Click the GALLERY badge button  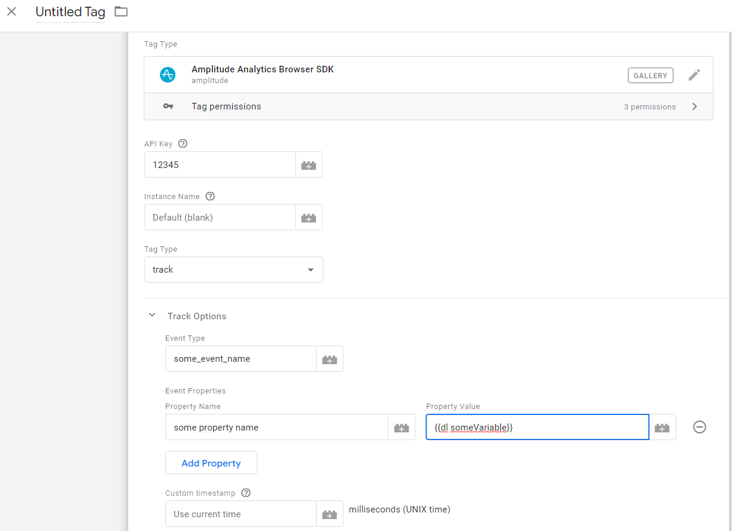tap(651, 75)
